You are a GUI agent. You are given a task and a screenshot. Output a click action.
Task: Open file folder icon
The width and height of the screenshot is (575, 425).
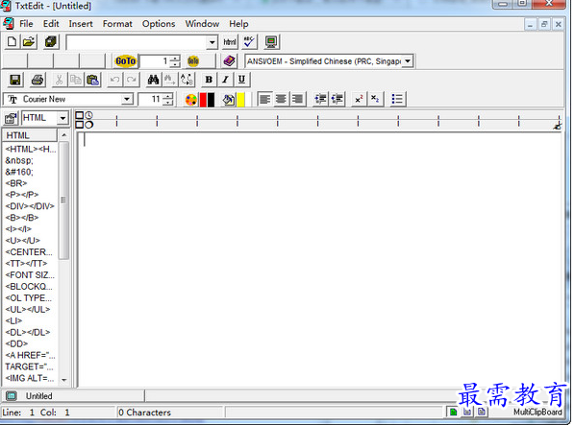[x=29, y=41]
